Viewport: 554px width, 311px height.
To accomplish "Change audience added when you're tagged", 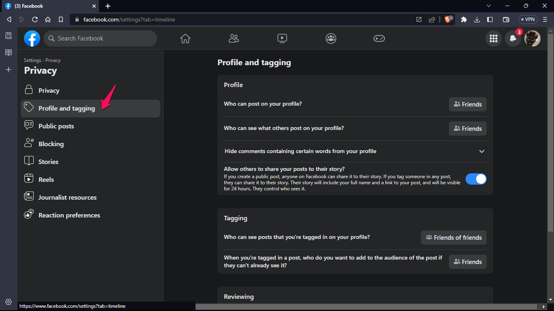I will point(468,262).
